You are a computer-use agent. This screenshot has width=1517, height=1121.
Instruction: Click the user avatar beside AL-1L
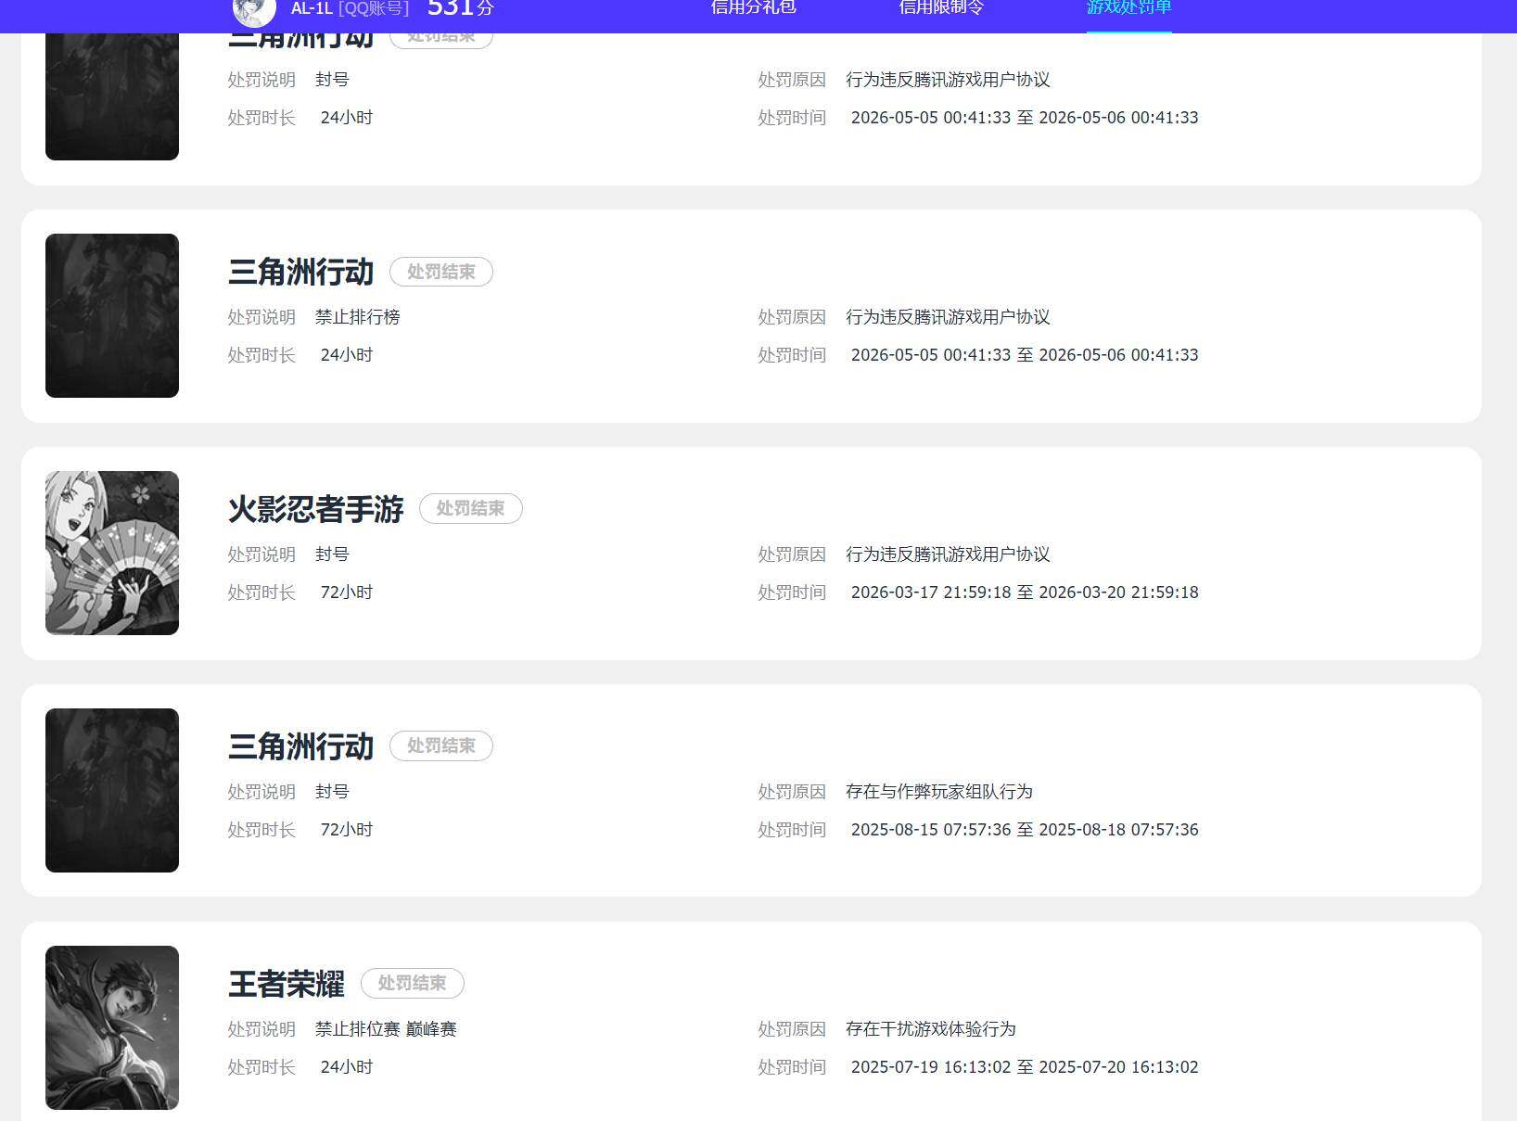click(x=253, y=11)
